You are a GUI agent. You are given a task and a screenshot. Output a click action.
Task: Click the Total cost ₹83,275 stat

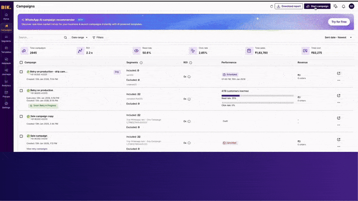[312, 50]
